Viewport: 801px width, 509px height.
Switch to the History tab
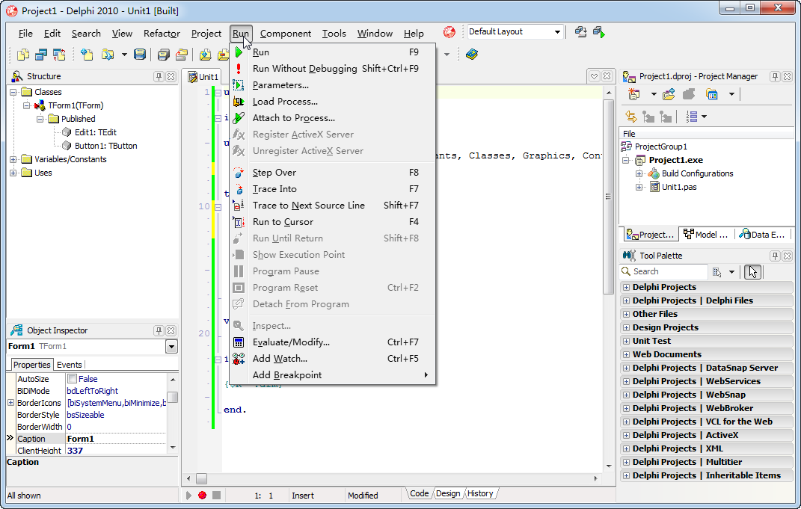pos(480,494)
